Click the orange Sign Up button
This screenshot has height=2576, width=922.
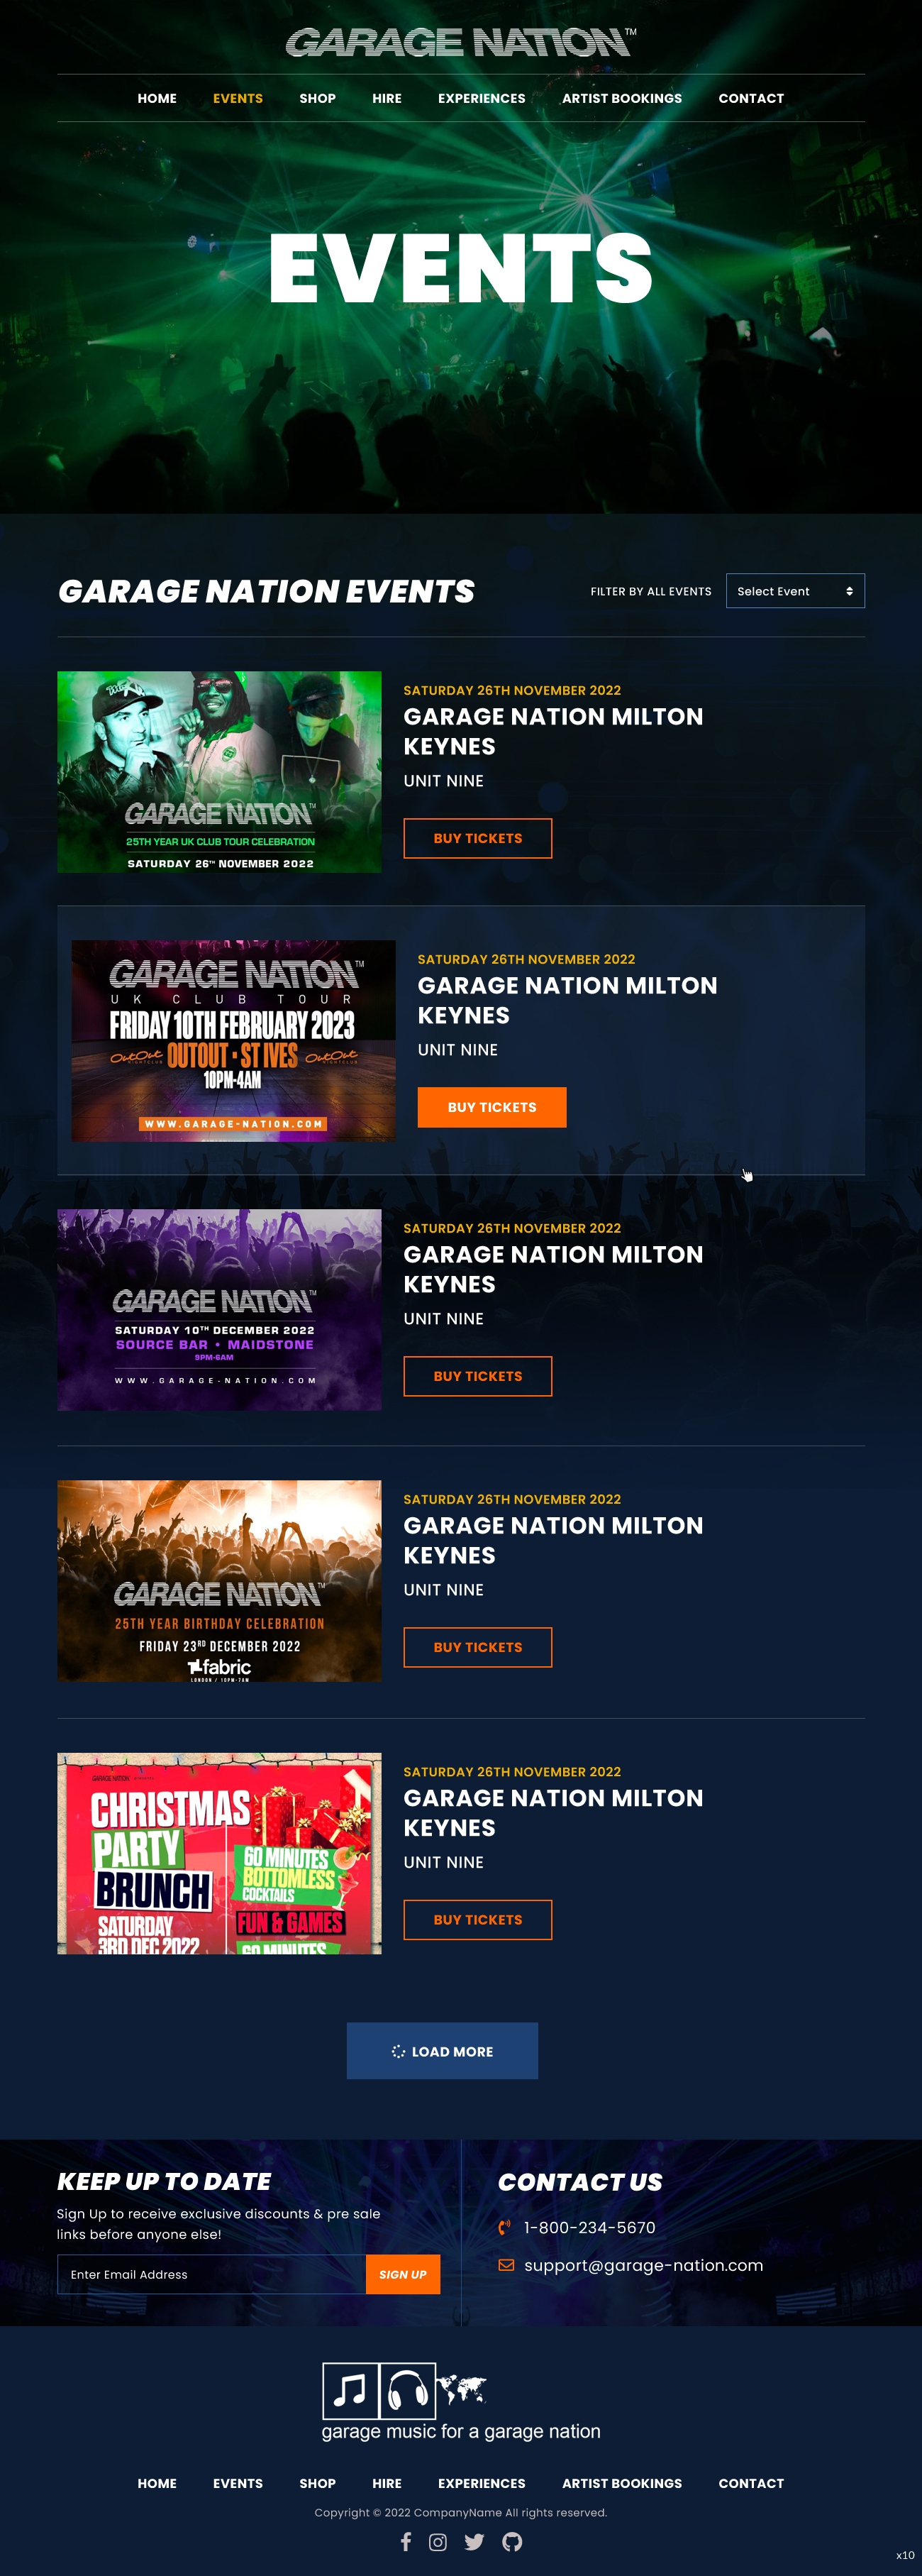click(403, 2274)
